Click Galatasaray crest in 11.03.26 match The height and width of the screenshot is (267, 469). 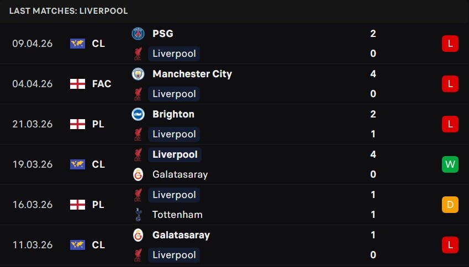click(x=138, y=235)
